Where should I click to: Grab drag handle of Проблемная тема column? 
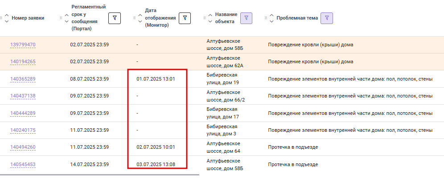[x=266, y=18]
